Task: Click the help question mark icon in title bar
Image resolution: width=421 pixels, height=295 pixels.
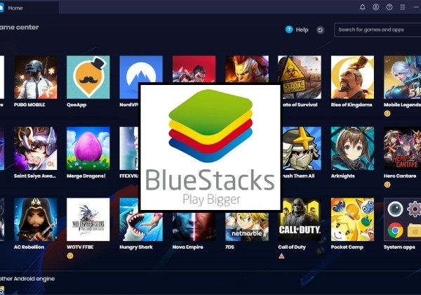Action: click(x=389, y=7)
